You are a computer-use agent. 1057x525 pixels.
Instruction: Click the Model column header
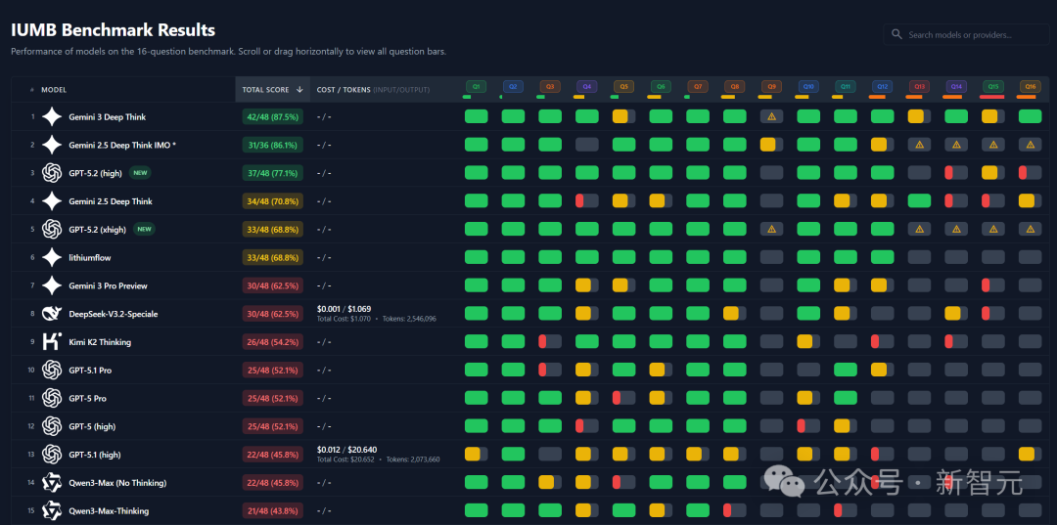click(54, 90)
